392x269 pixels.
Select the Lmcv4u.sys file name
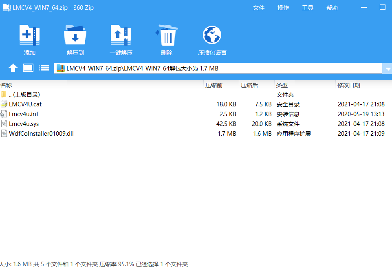(x=24, y=124)
